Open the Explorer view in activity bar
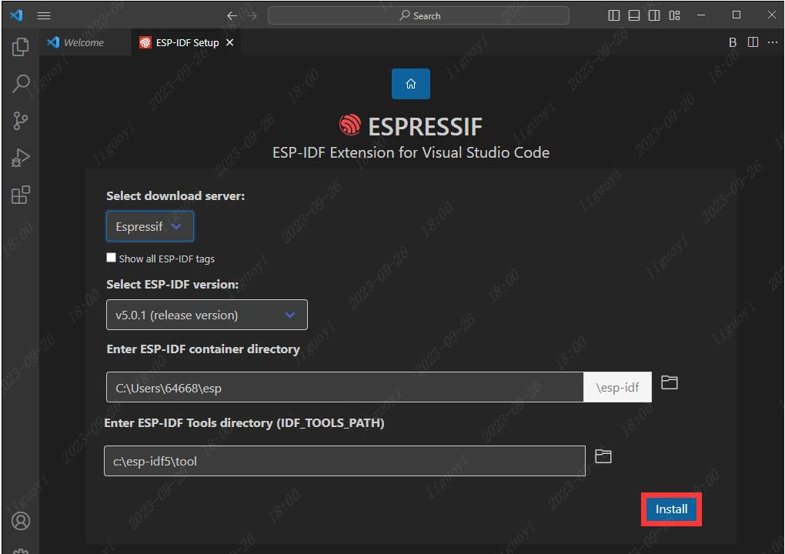 tap(21, 46)
